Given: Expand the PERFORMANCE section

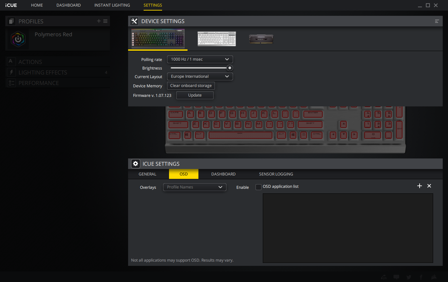Looking at the screenshot, I should pos(58,83).
